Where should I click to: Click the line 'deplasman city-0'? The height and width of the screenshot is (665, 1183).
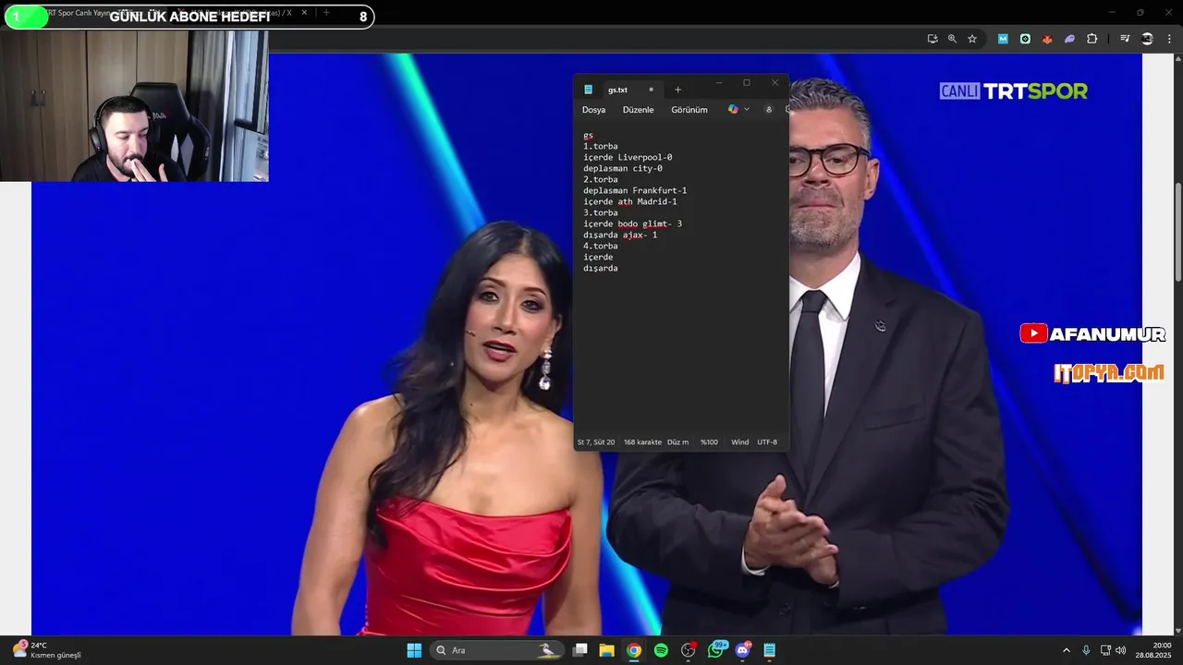[623, 168]
